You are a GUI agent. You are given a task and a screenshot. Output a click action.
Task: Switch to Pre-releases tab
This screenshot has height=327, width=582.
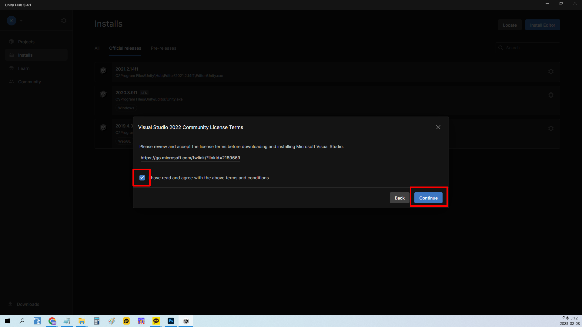tap(163, 48)
